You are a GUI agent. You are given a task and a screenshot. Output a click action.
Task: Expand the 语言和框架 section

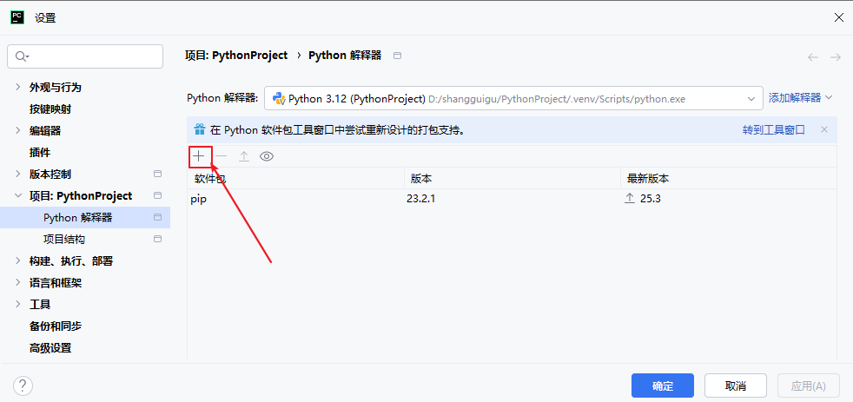tap(18, 283)
